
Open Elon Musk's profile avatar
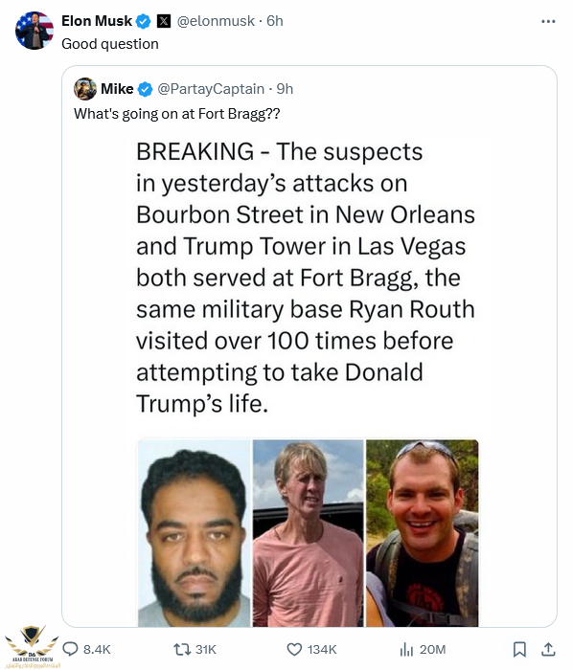click(x=34, y=31)
